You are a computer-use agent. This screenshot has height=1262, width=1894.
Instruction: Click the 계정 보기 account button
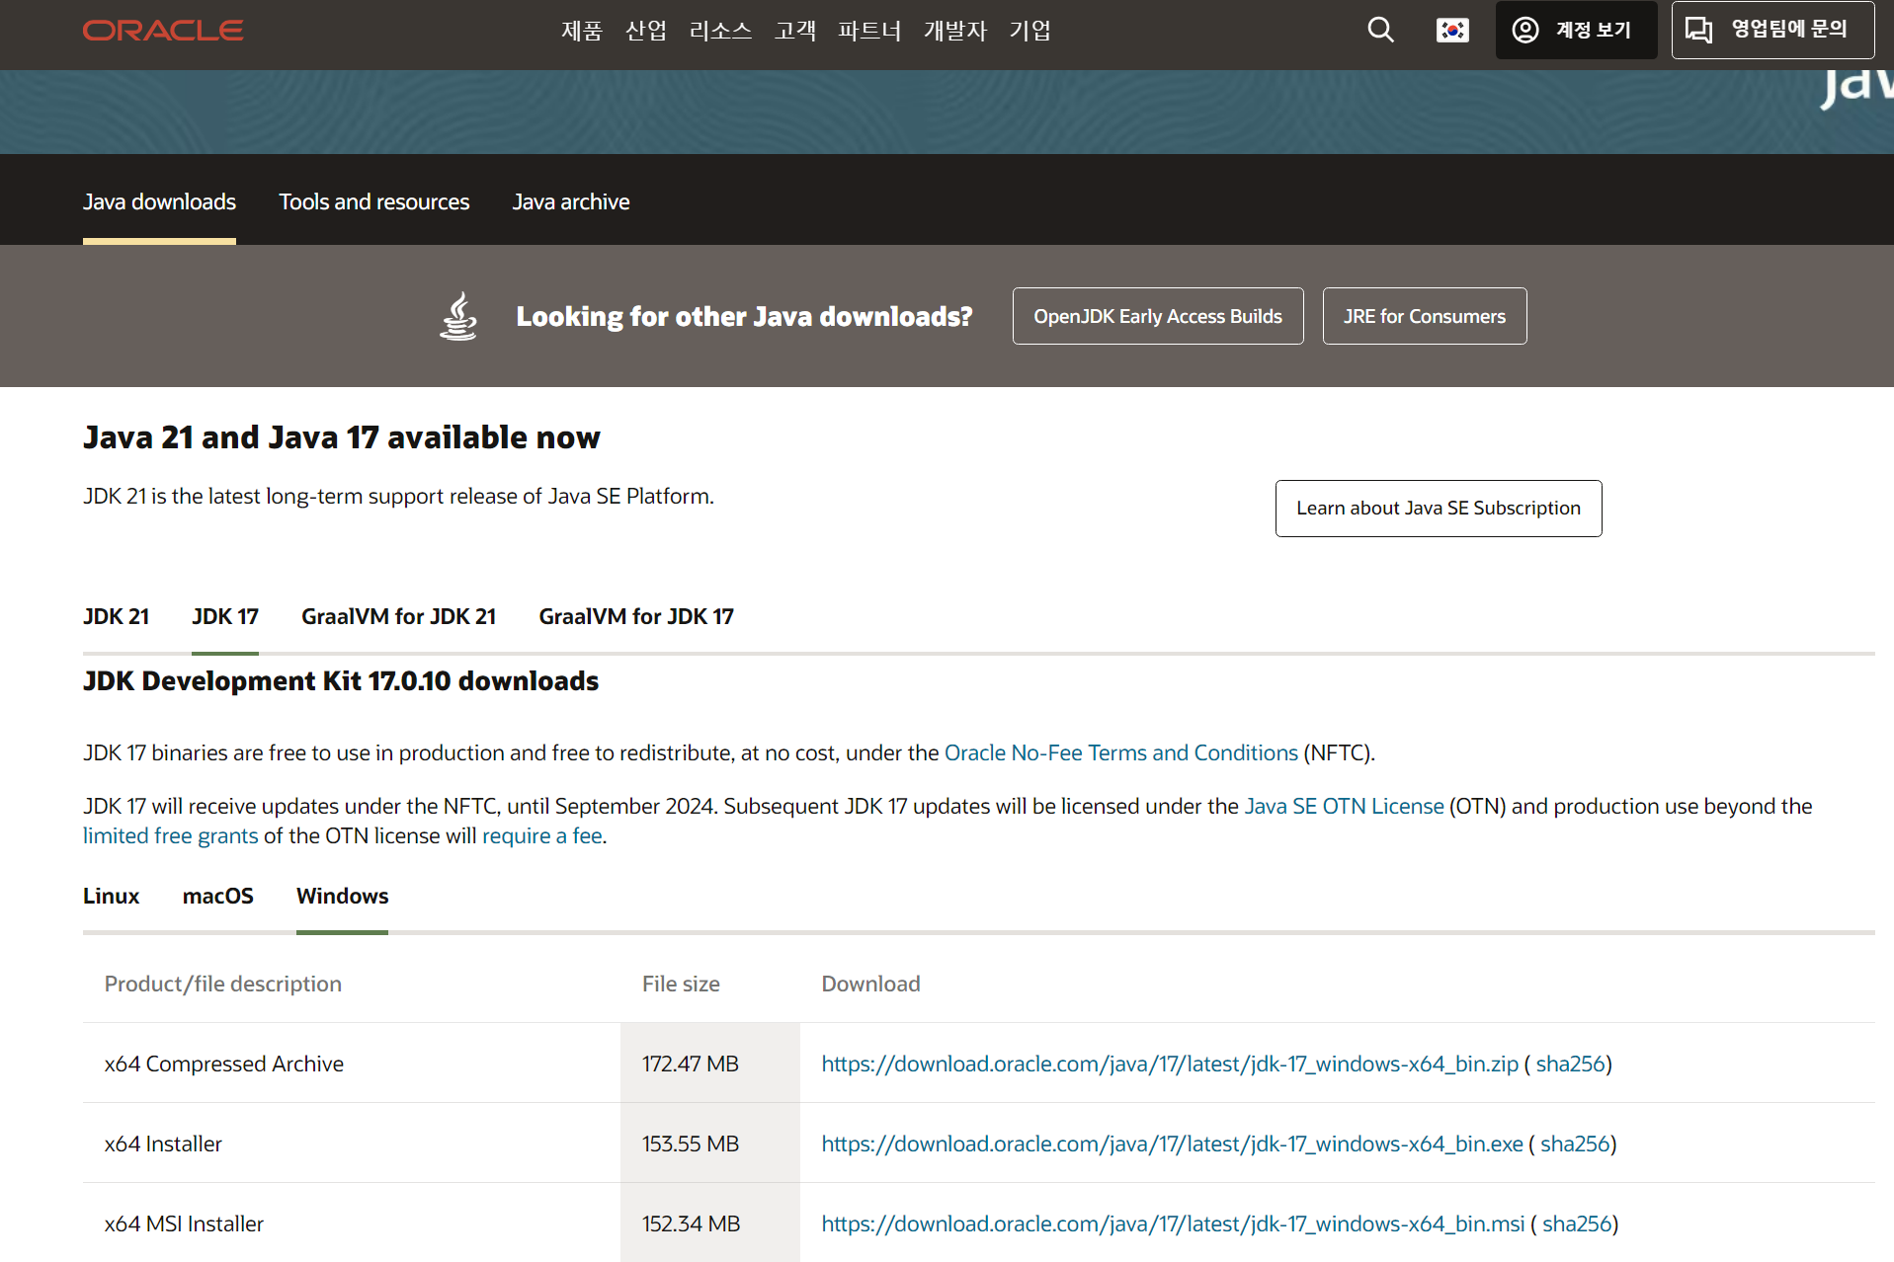(1576, 31)
